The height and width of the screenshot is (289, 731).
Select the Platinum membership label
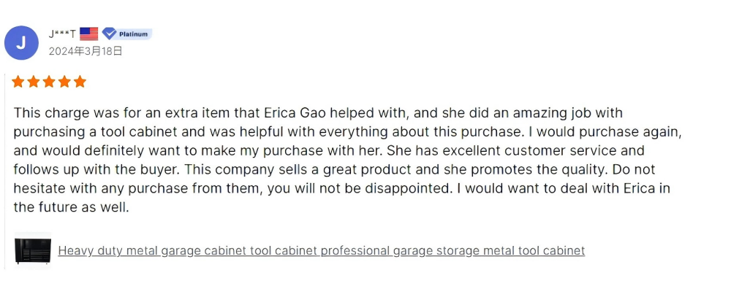133,34
